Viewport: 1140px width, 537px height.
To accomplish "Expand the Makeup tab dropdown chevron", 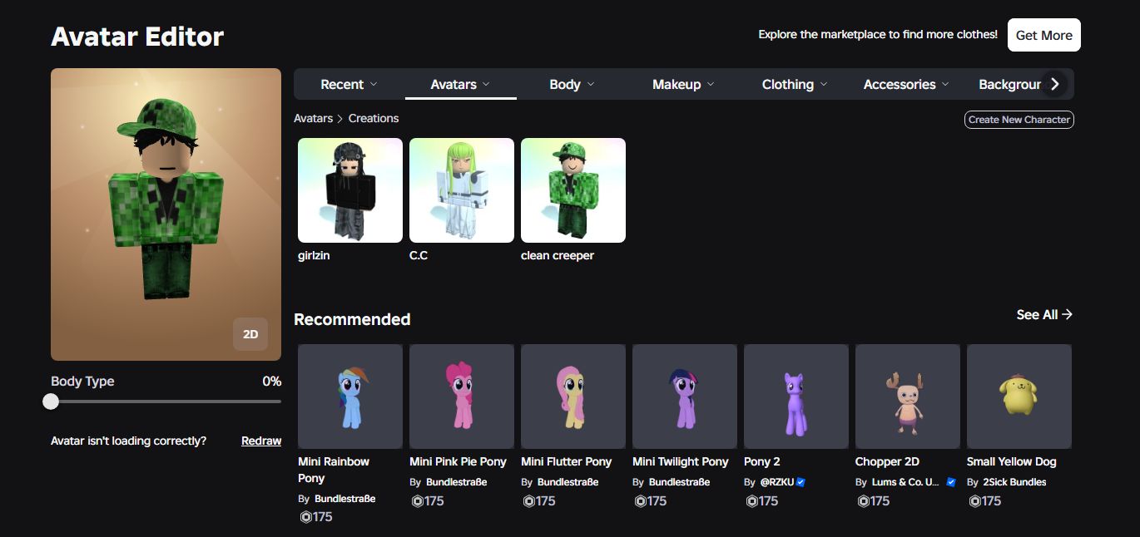I will (711, 84).
